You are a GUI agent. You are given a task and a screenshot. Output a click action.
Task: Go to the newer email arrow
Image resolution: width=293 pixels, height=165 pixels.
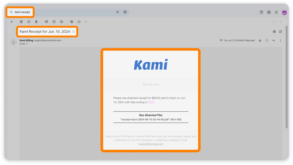(x=274, y=22)
